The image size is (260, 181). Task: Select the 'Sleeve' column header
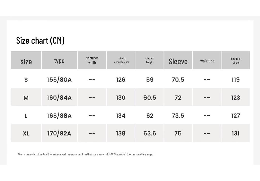(178, 60)
